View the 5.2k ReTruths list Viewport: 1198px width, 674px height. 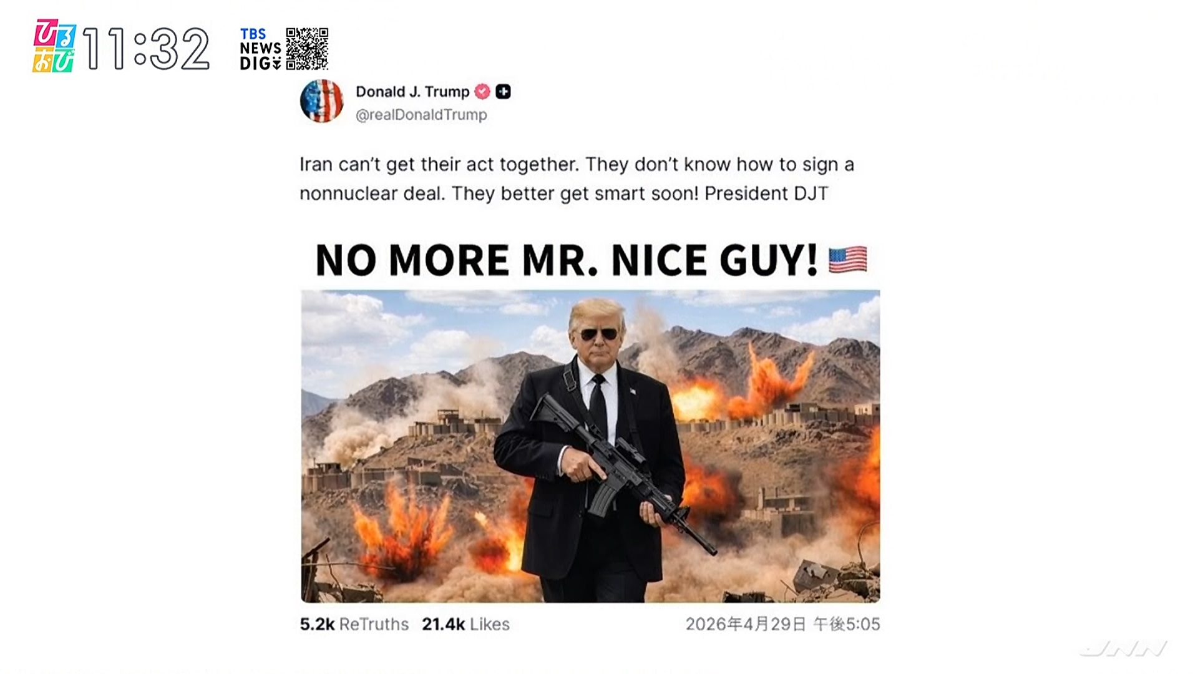[x=354, y=624]
